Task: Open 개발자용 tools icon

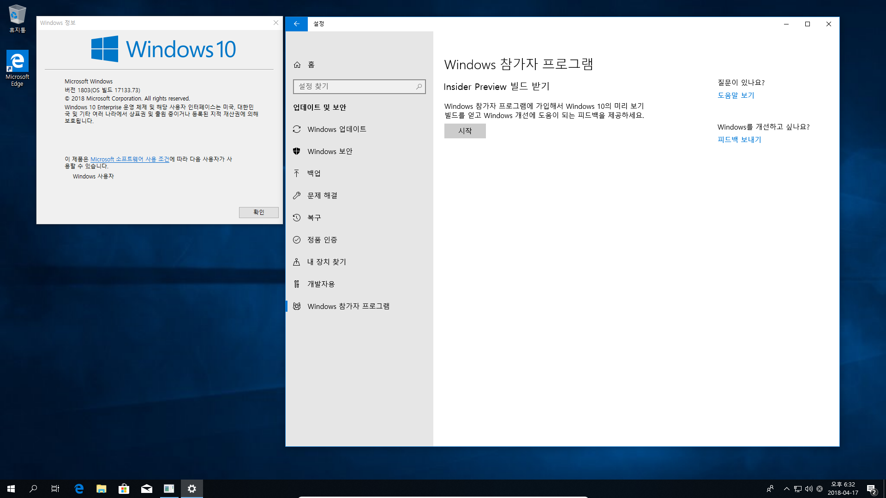Action: pyautogui.click(x=297, y=284)
